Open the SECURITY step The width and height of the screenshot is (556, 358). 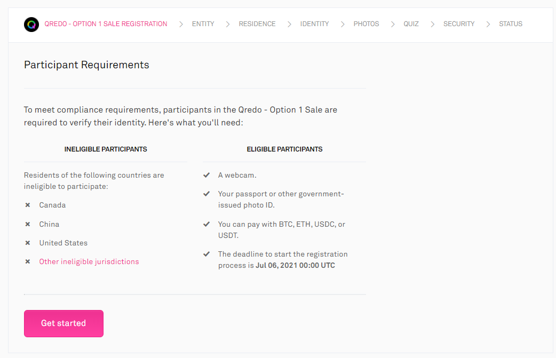(x=459, y=24)
